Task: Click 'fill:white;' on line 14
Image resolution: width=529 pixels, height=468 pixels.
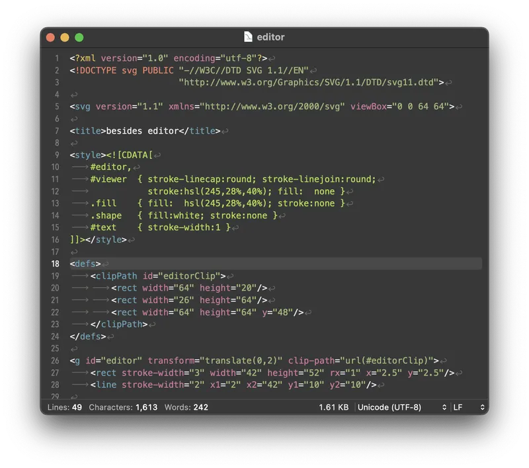Action: click(x=176, y=215)
